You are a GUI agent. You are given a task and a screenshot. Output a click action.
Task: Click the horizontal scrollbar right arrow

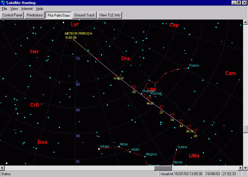[241, 168]
